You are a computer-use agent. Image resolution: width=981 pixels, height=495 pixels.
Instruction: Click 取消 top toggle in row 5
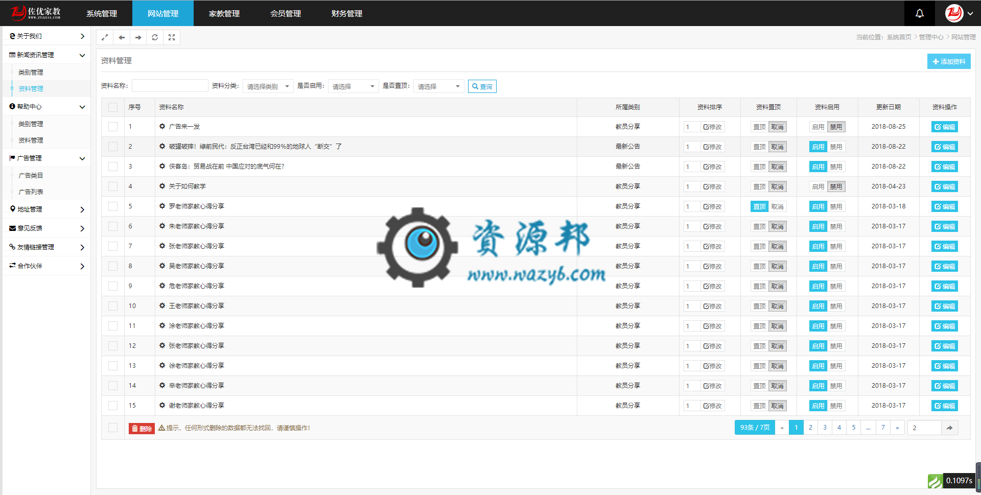click(x=777, y=206)
